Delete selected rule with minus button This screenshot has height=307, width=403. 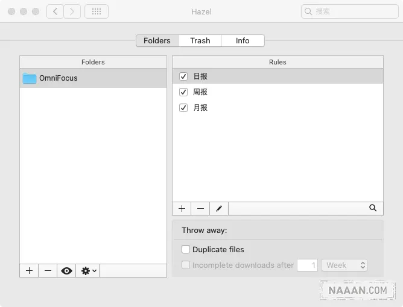200,208
